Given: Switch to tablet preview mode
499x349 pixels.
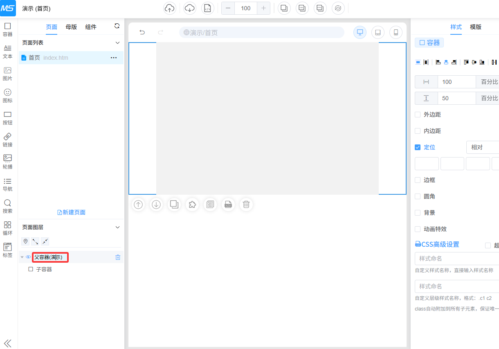Looking at the screenshot, I should click(x=378, y=32).
